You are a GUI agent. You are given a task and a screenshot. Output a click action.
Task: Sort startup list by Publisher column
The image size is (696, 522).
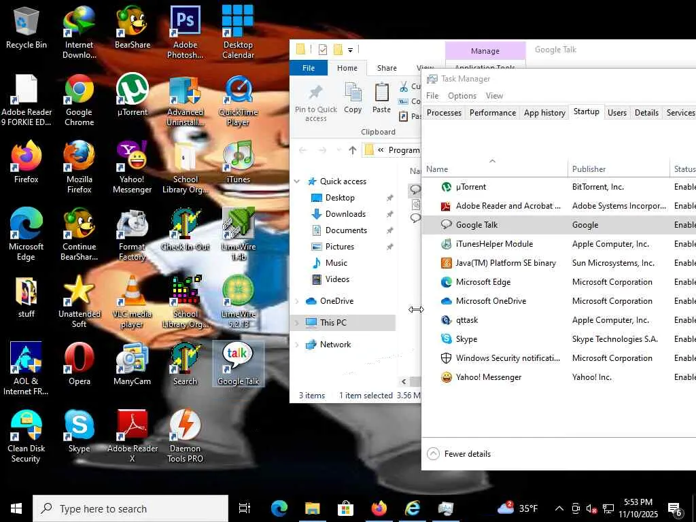click(619, 169)
